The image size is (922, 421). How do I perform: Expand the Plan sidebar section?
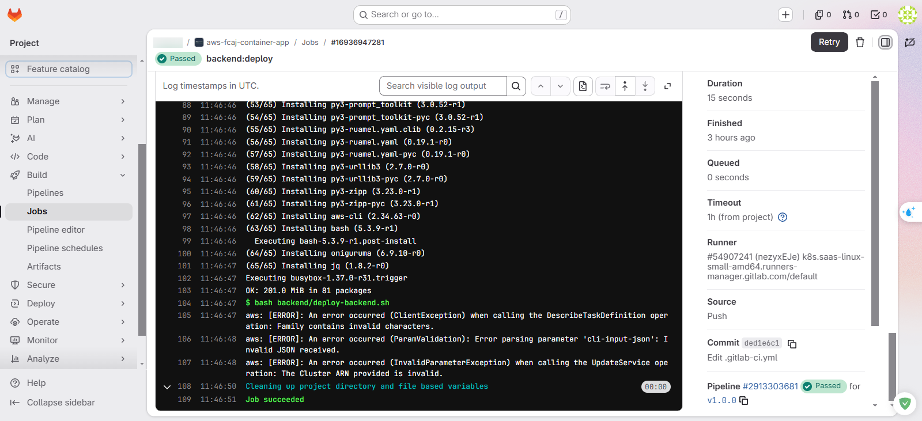click(x=69, y=120)
